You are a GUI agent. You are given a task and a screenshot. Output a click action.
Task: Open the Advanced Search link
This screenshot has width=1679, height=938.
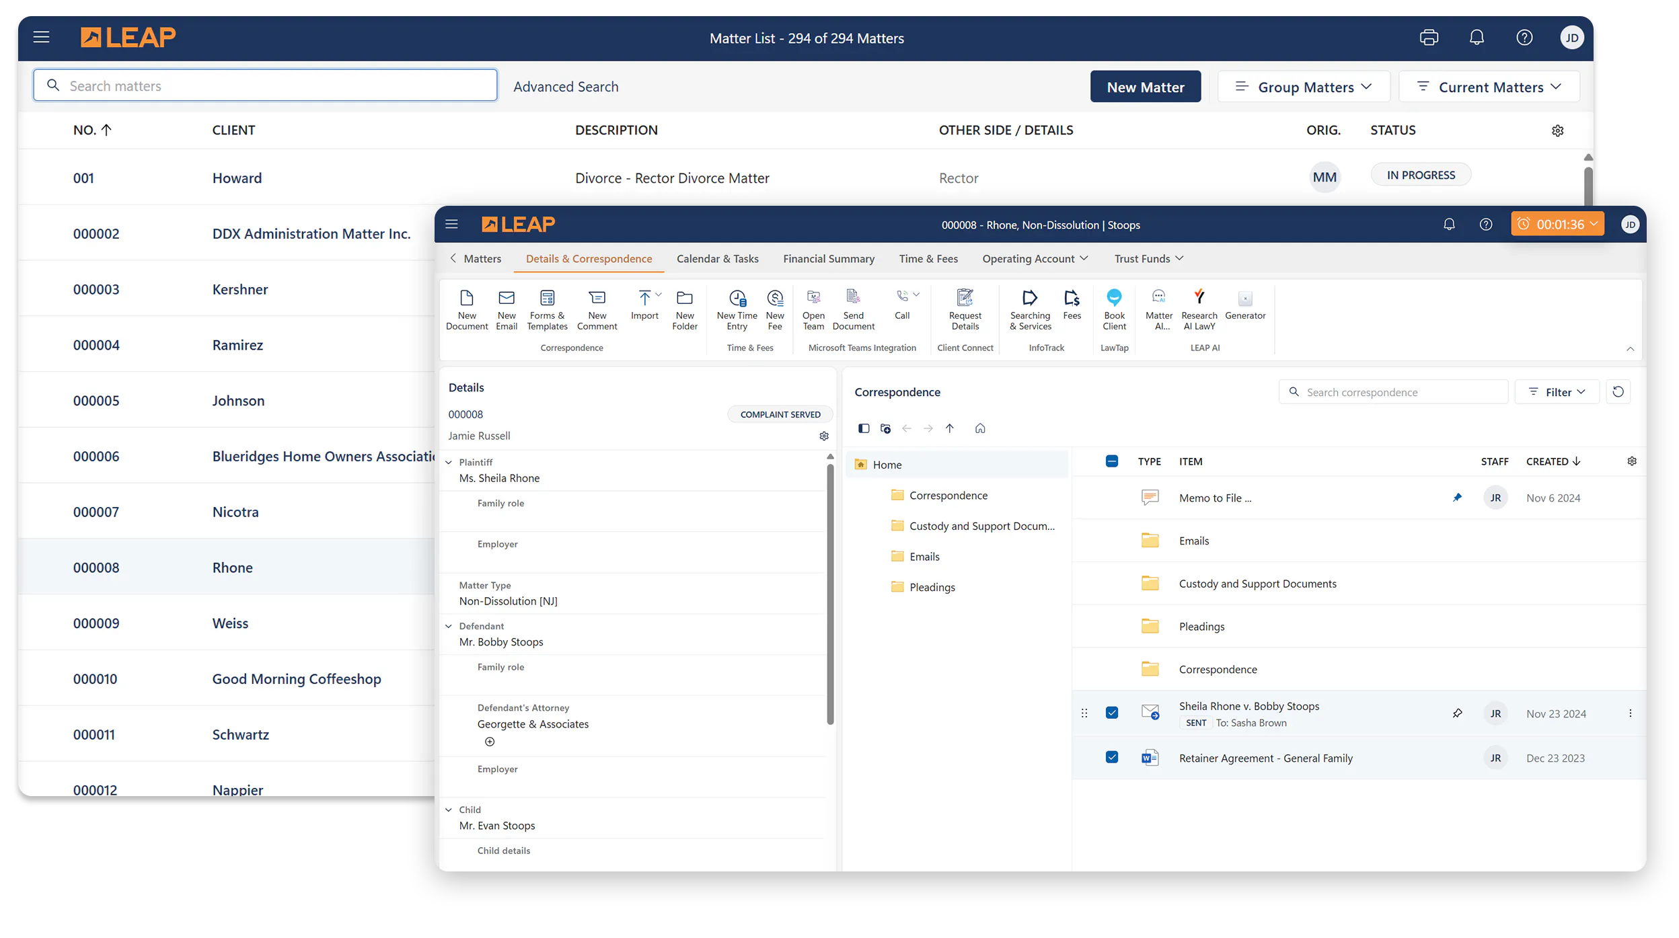566,87
